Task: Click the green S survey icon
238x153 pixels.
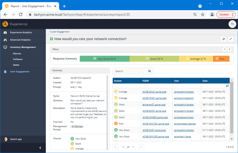Action: (51, 39)
